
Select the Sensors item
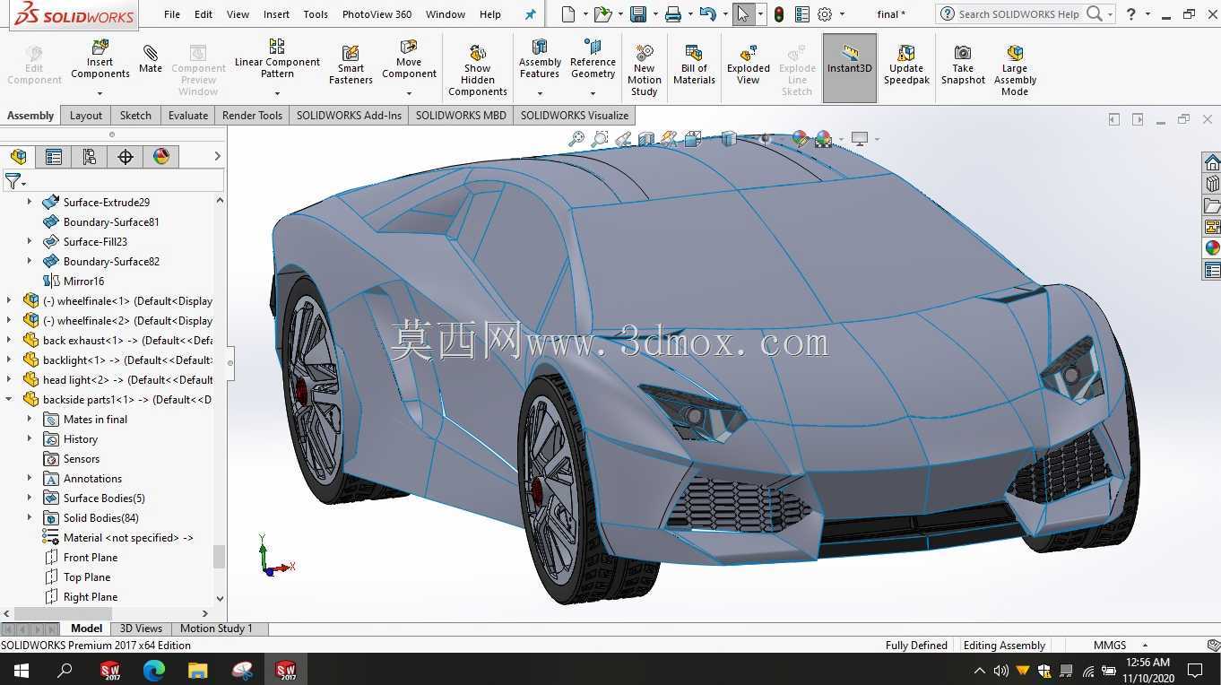82,459
